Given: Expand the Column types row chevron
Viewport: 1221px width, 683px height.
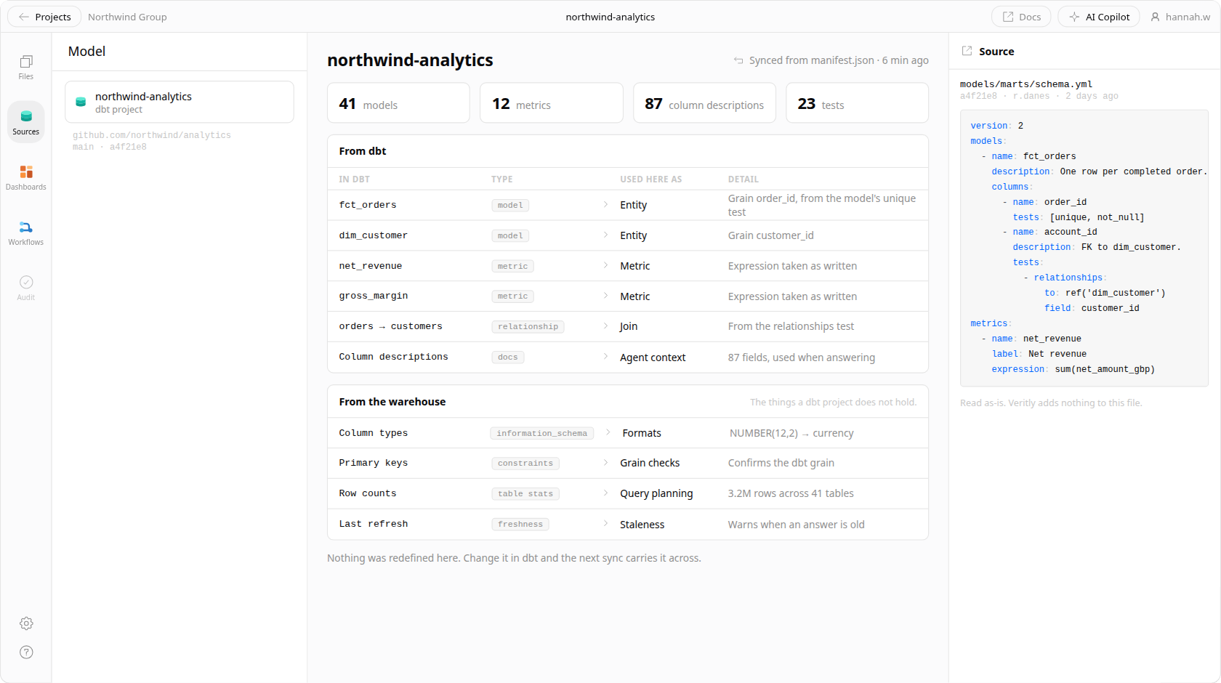Looking at the screenshot, I should point(608,432).
